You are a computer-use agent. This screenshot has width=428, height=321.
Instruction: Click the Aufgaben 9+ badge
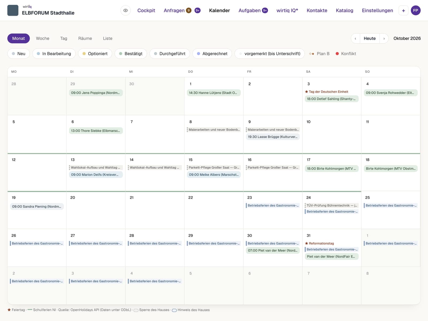(265, 10)
